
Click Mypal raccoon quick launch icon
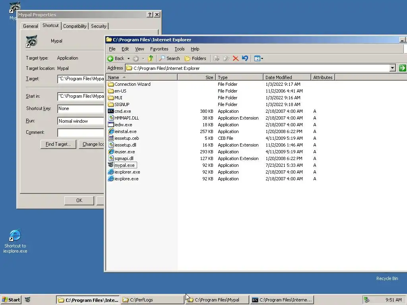point(27,300)
